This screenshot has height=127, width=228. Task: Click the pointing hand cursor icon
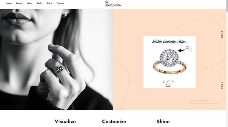point(189,49)
